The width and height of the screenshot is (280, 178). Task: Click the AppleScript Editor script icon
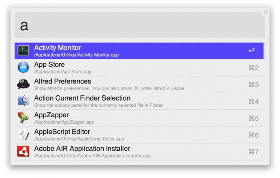[24, 135]
